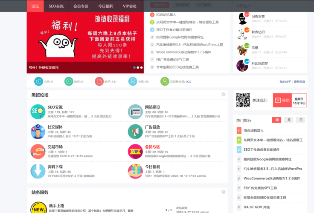Open 热门排行 item 如何提取Google的网络搜索网址
Viewport: 314px width, 213px height.
(x=267, y=159)
